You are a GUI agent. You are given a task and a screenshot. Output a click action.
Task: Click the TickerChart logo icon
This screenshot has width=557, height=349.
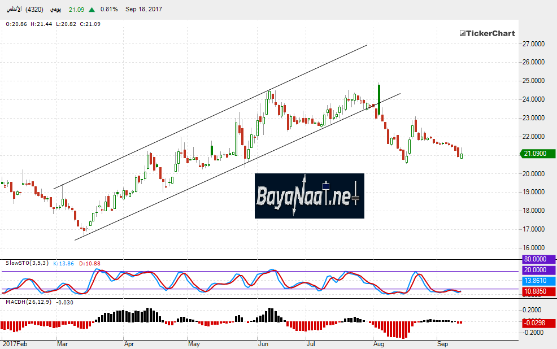[462, 33]
